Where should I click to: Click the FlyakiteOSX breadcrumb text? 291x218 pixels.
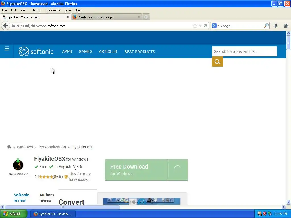(x=82, y=147)
